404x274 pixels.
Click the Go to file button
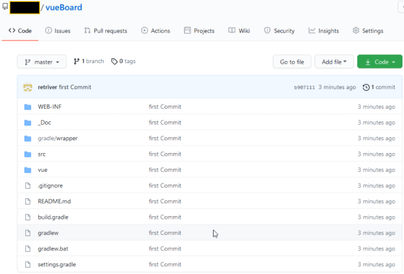292,62
